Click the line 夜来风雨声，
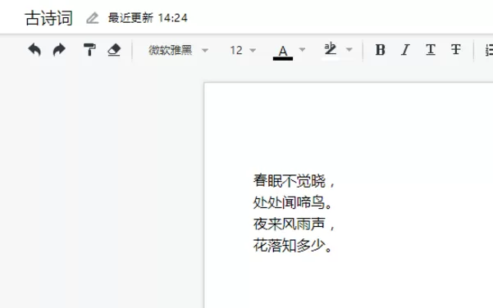Screen dimensions: 493x308 coord(294,224)
